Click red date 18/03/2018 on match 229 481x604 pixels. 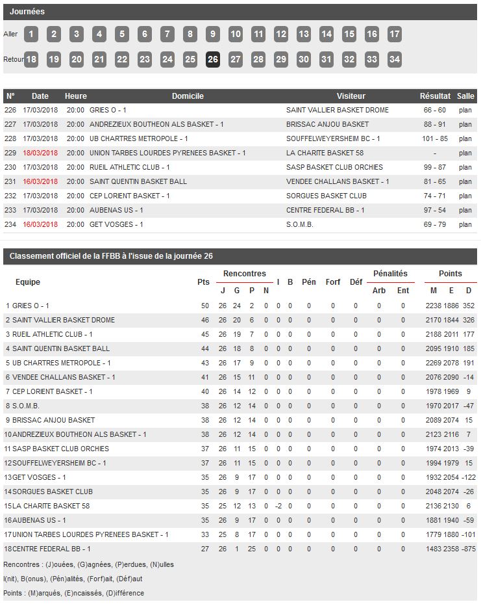pyautogui.click(x=40, y=153)
